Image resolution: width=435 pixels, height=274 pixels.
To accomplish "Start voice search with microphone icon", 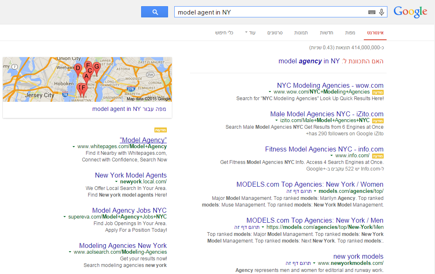I will (381, 12).
